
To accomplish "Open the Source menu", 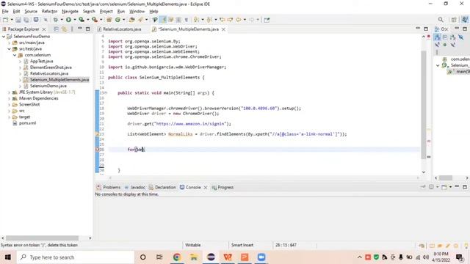I will point(31,12).
